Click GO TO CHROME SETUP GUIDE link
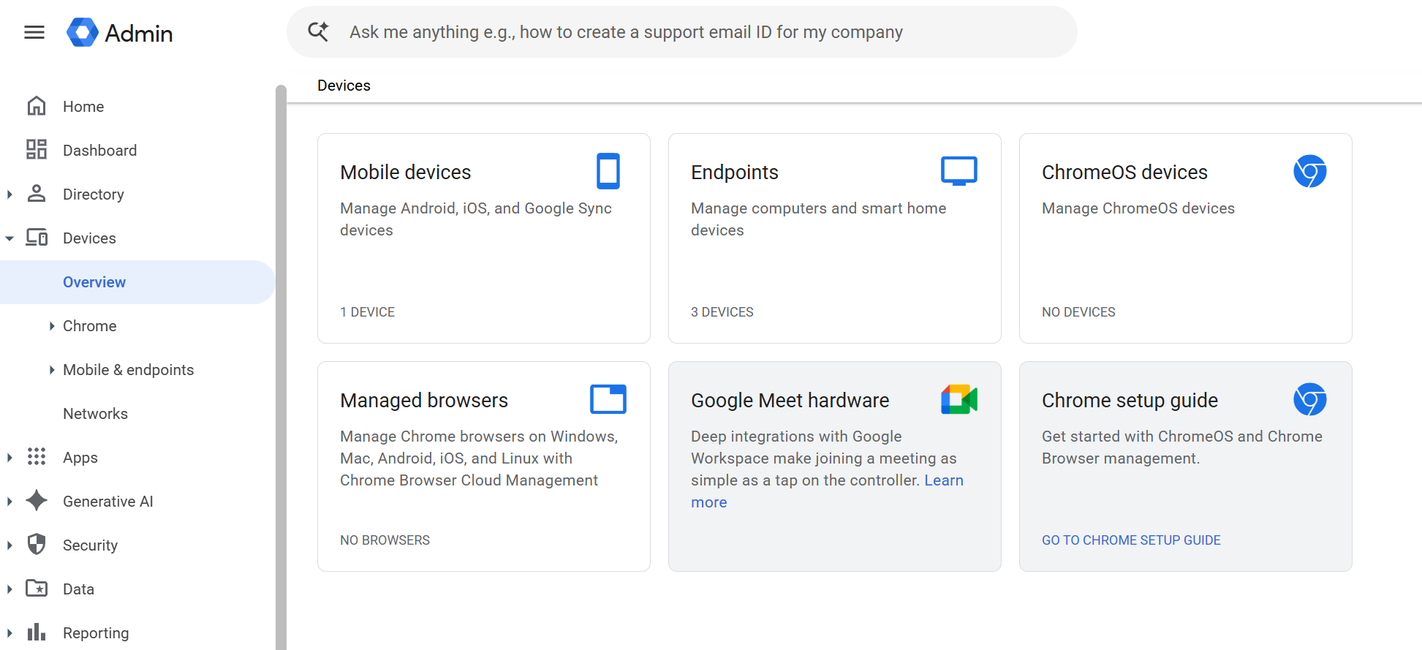This screenshot has width=1422, height=650. [x=1131, y=540]
